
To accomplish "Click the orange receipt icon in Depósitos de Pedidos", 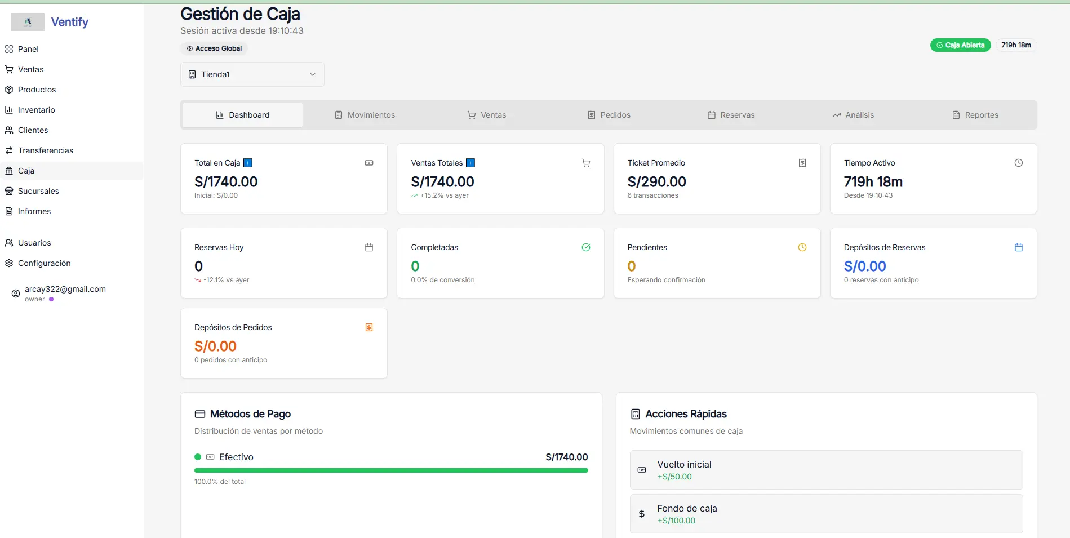I will [x=369, y=327].
